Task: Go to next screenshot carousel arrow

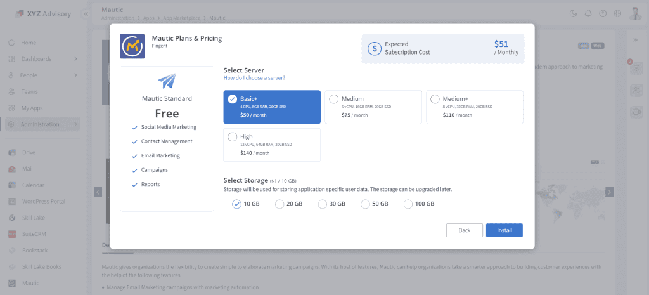Action: [x=609, y=192]
